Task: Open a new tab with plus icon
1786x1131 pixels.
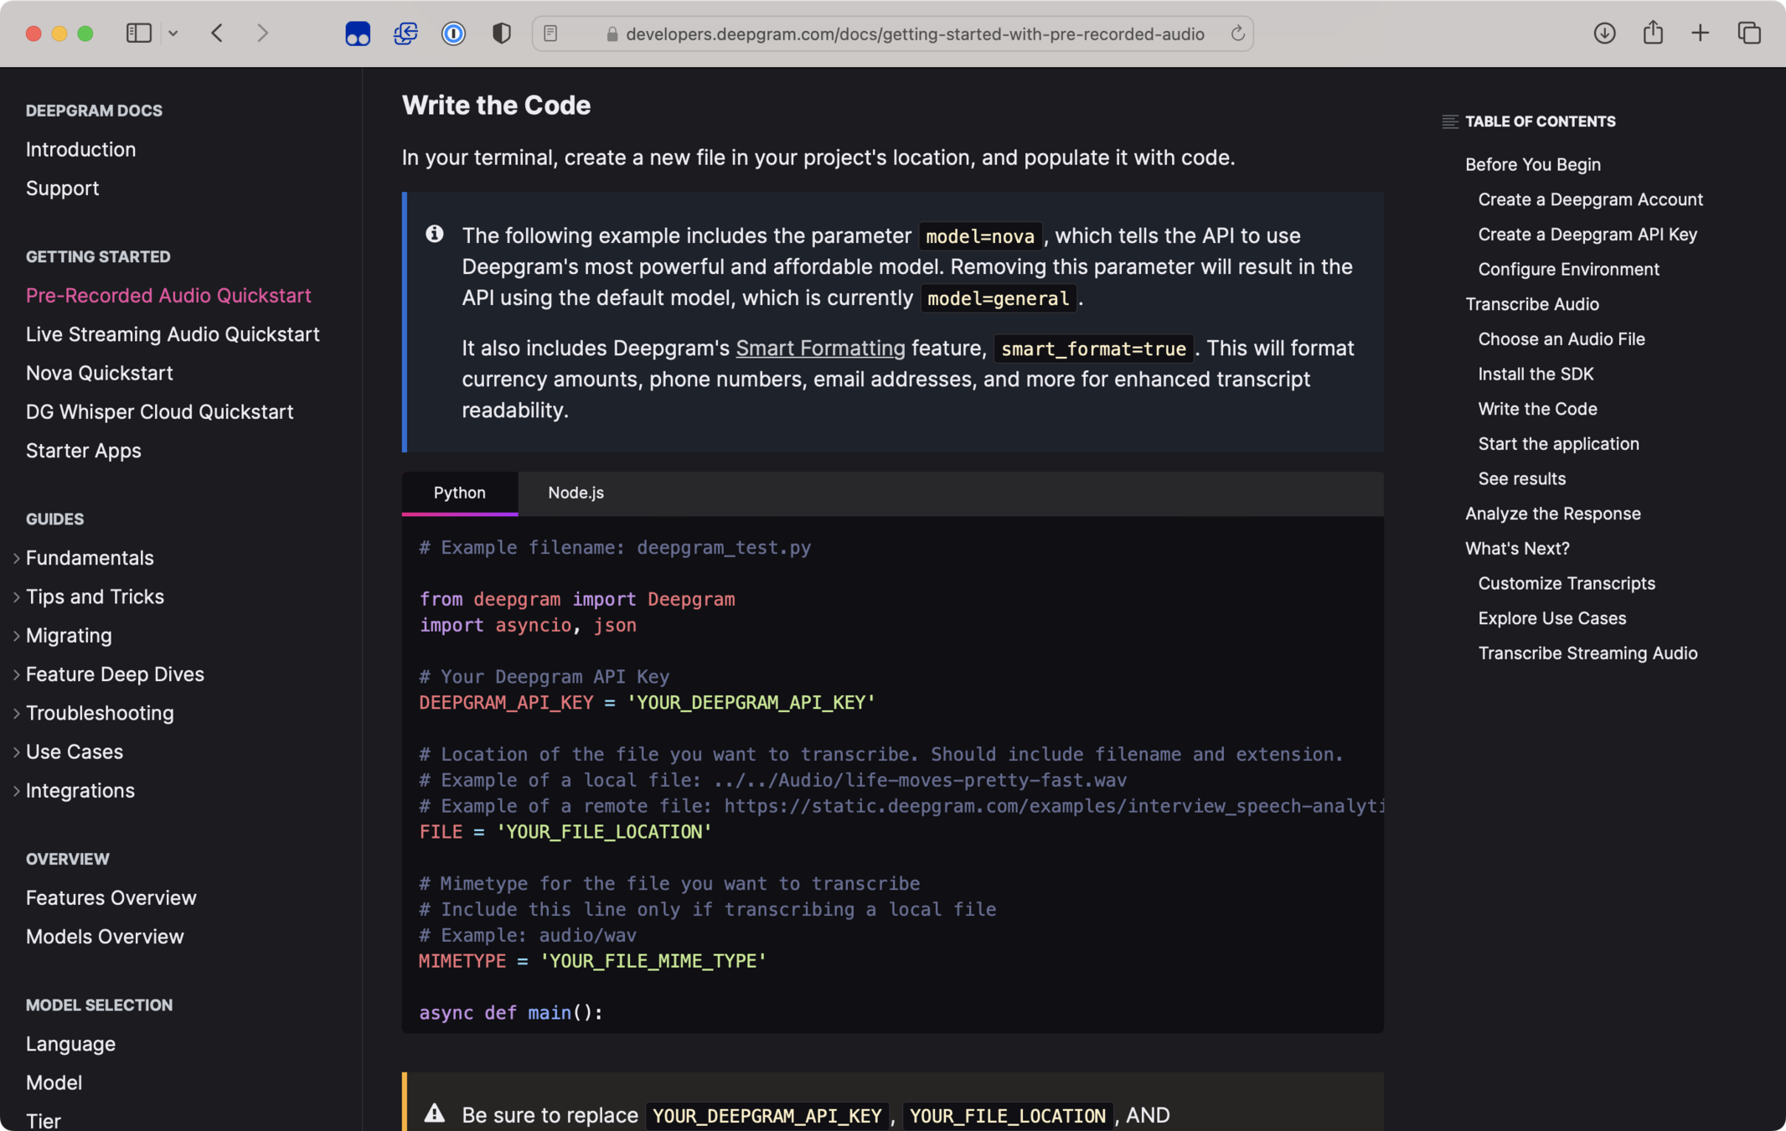Action: (x=1700, y=34)
